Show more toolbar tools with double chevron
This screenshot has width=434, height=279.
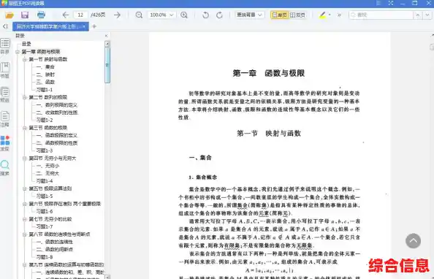pyautogui.click(x=339, y=15)
